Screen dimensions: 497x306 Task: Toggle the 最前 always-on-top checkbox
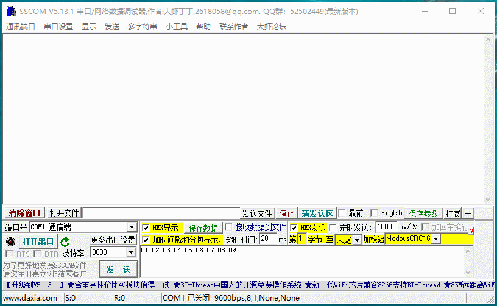point(342,214)
